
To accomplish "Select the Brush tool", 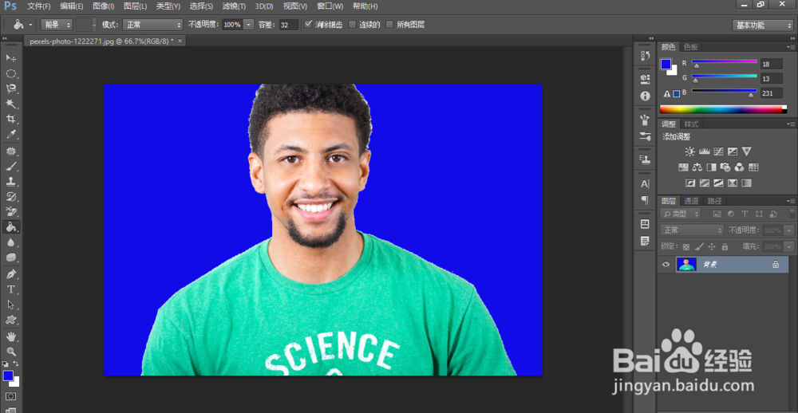I will pyautogui.click(x=10, y=167).
